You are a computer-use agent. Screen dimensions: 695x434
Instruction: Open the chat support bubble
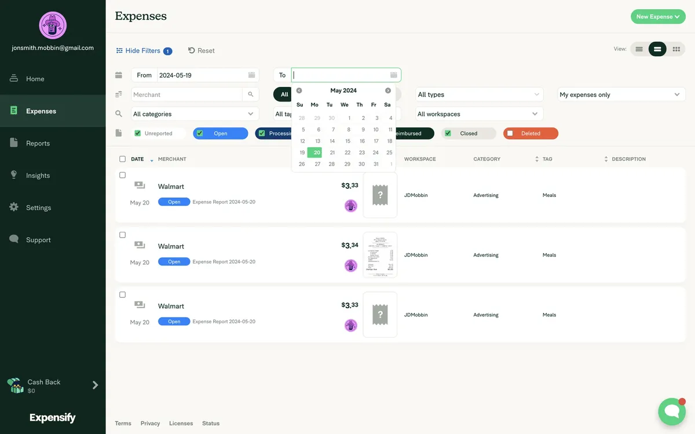click(672, 411)
